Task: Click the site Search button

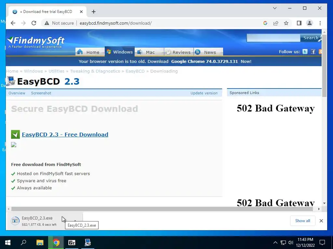Action: pyautogui.click(x=311, y=38)
